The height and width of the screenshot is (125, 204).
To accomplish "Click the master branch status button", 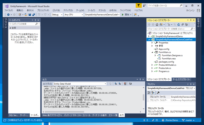I will tap(188, 120).
